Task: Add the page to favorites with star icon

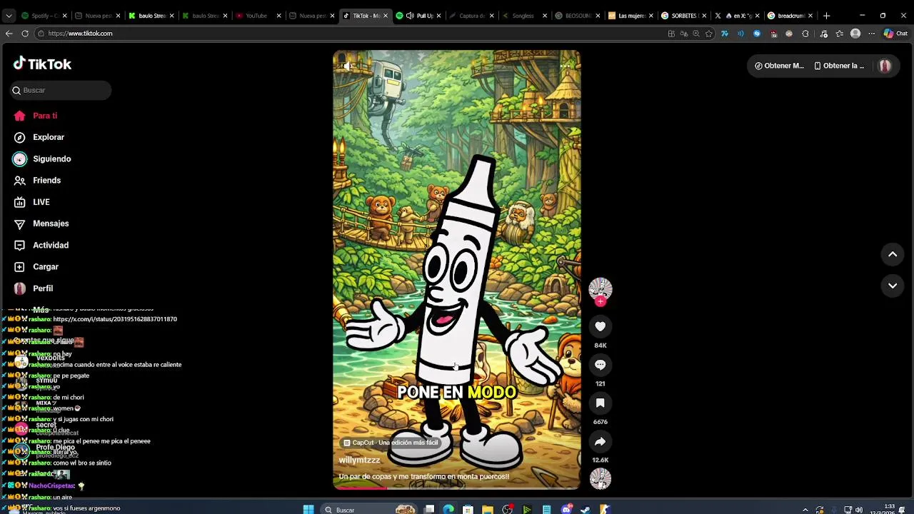Action: pos(708,34)
